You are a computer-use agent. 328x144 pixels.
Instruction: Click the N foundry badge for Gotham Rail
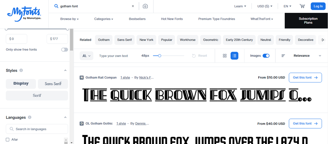coord(82,78)
